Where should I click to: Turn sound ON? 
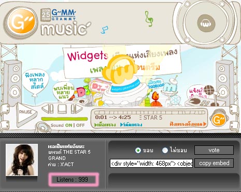[68, 125]
